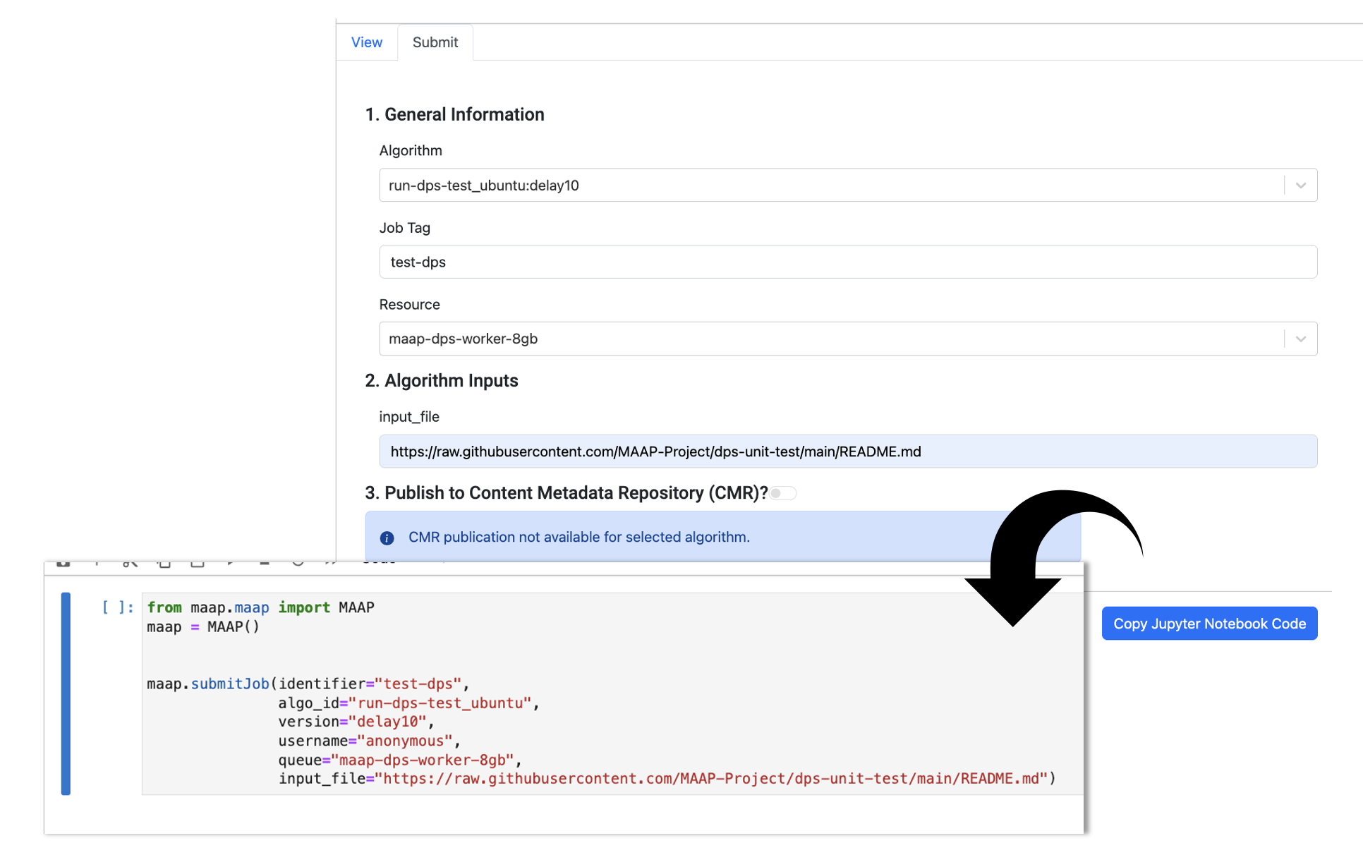This screenshot has height=855, width=1363.
Task: Copy Jupyter Notebook Code button
Action: pos(1209,624)
